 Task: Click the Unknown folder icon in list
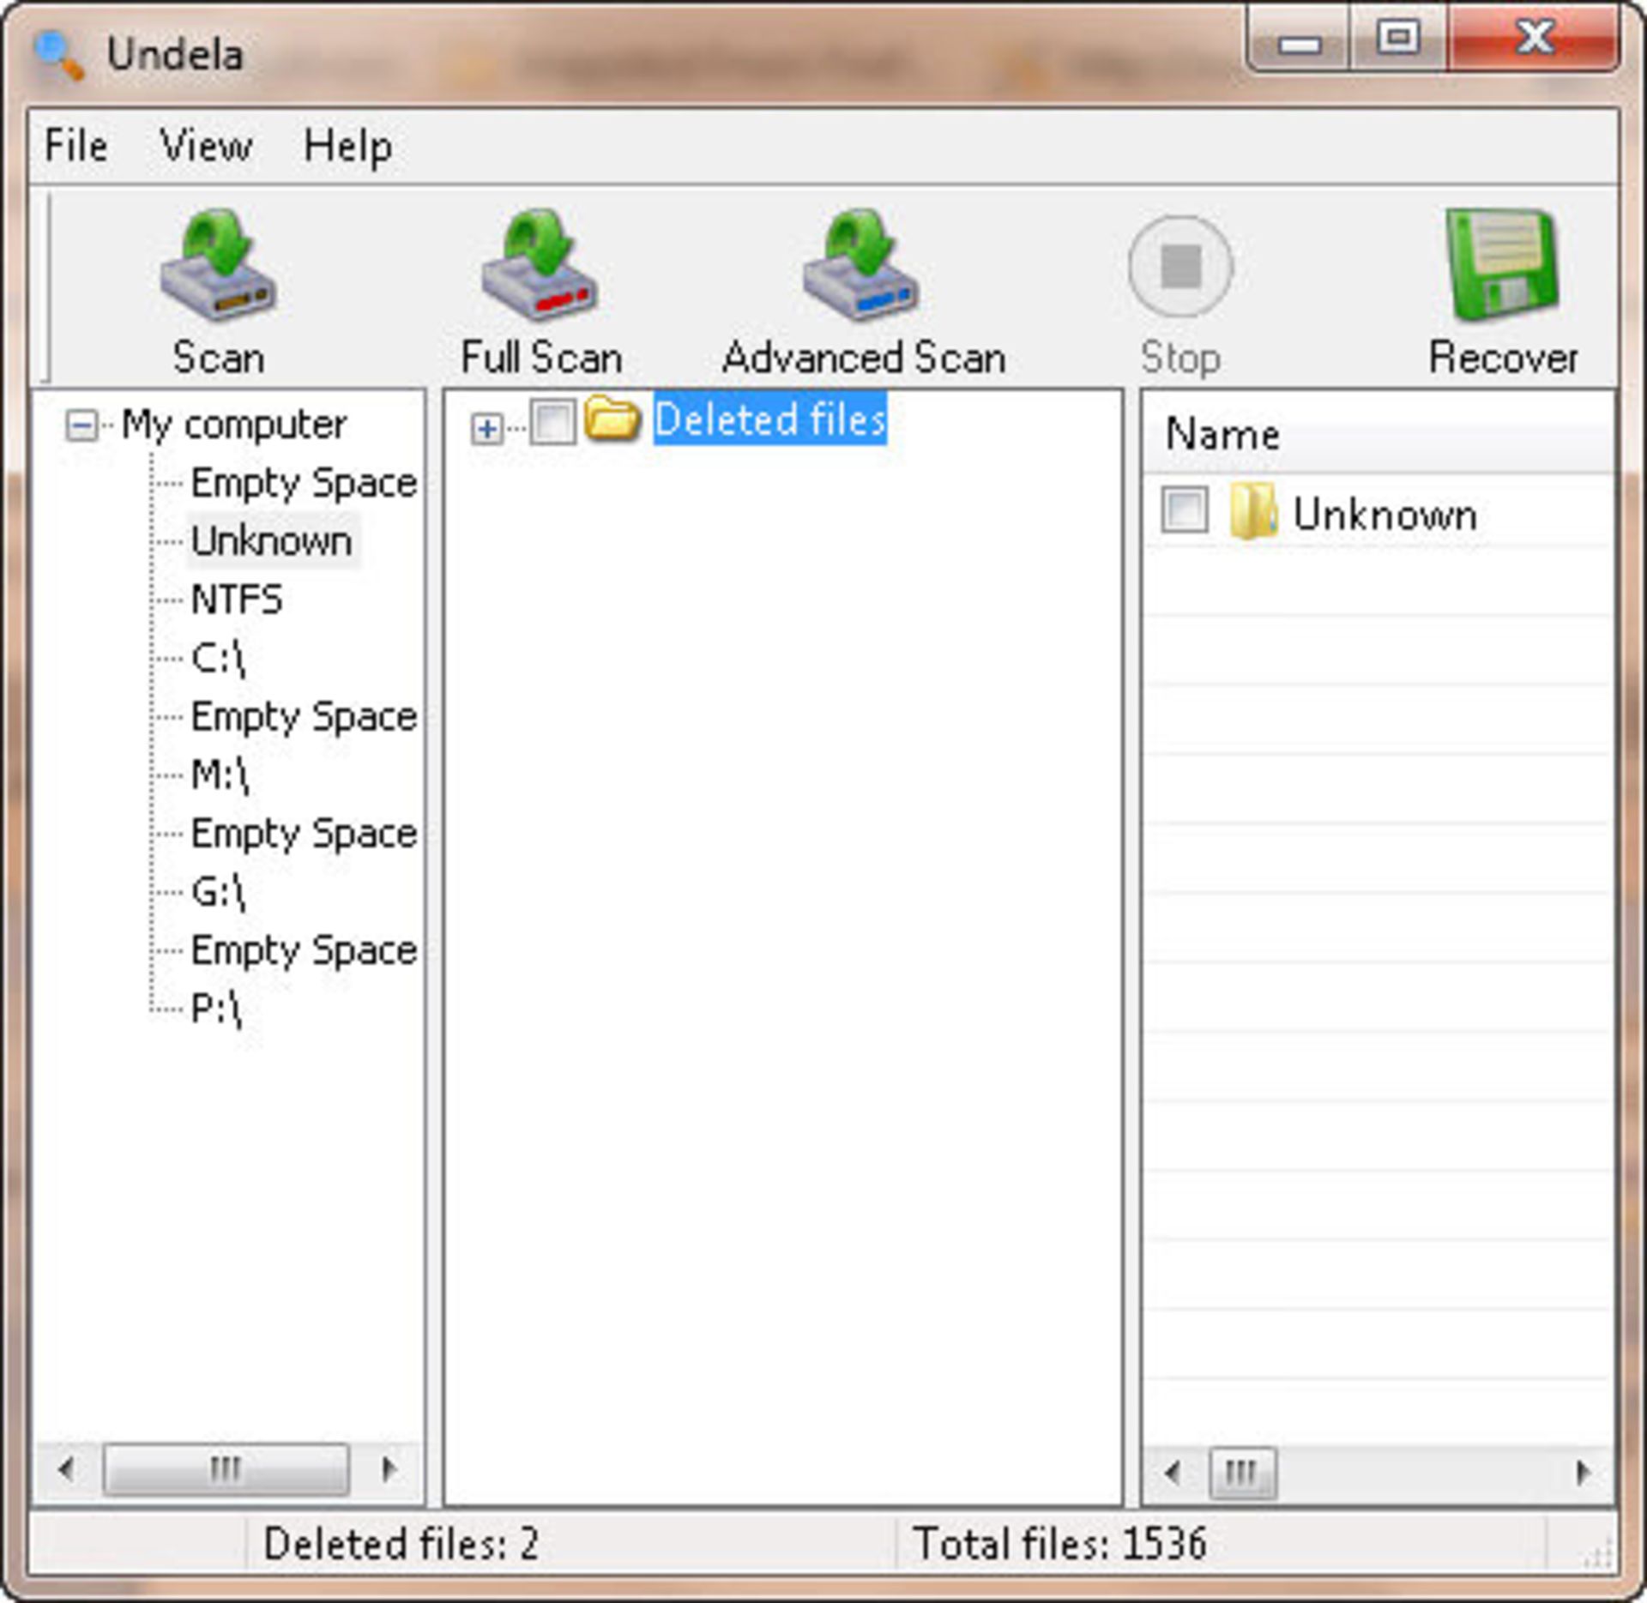[x=1252, y=512]
